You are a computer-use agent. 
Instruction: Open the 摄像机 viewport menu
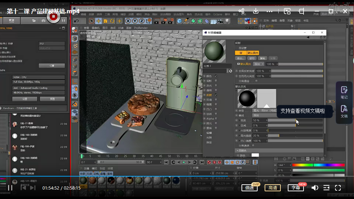[x=96, y=28]
